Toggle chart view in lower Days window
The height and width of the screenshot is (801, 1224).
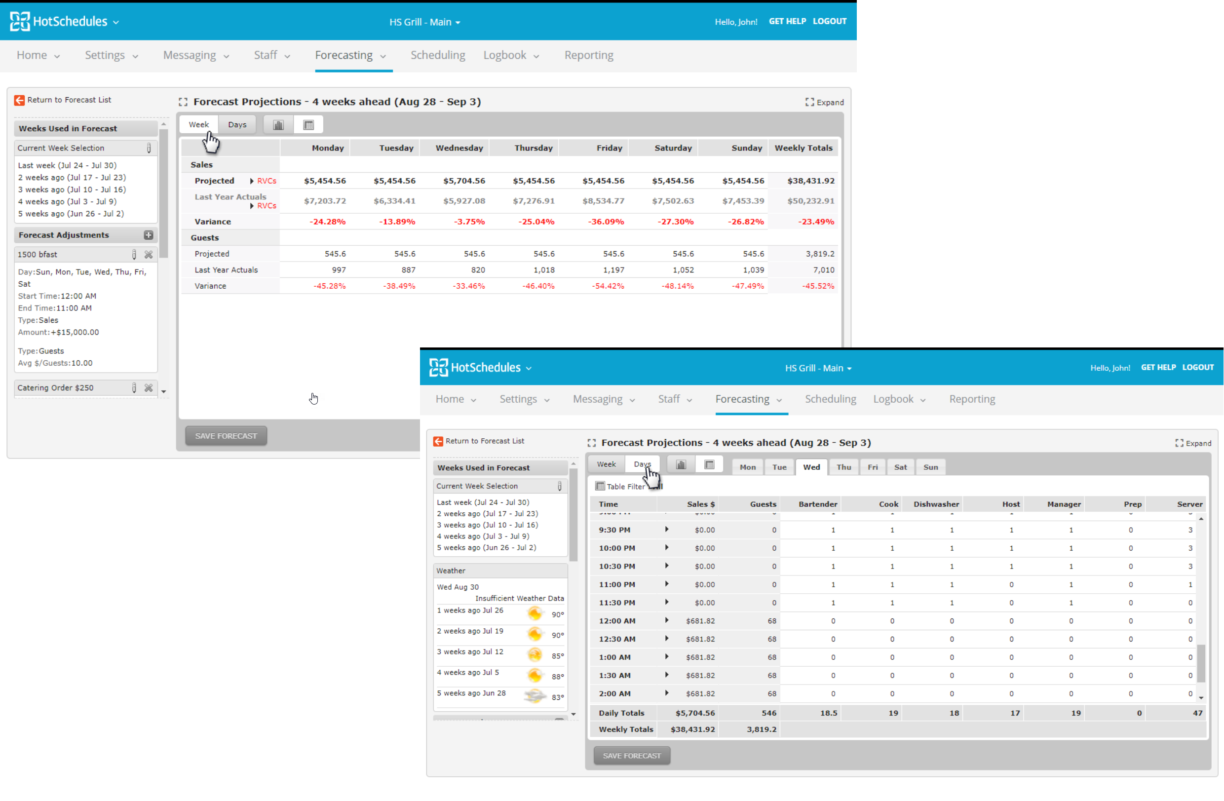(681, 465)
